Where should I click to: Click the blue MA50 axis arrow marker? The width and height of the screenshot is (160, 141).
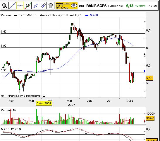pos(144,71)
